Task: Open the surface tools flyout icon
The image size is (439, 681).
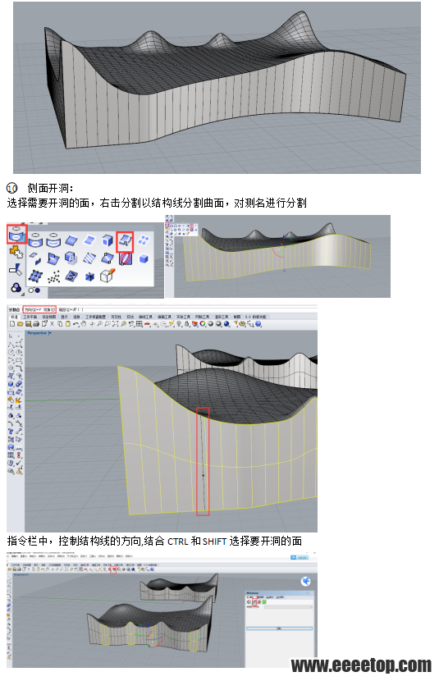Action: (x=17, y=235)
